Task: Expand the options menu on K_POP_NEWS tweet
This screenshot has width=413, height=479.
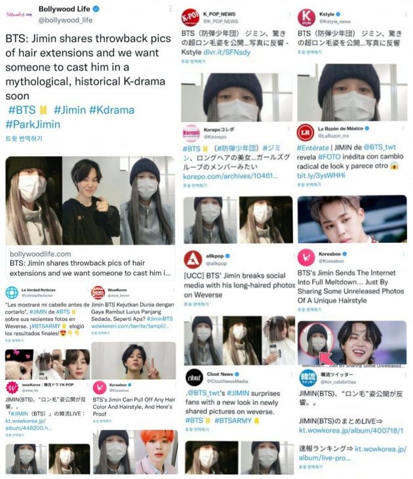Action: 290,14
